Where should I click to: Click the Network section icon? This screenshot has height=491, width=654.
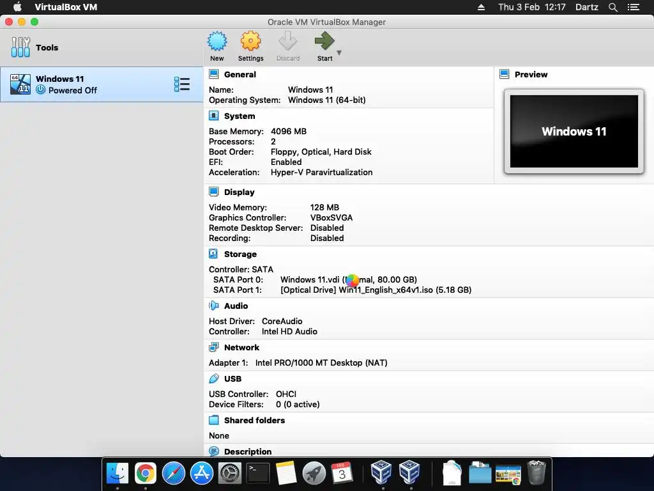click(x=213, y=347)
